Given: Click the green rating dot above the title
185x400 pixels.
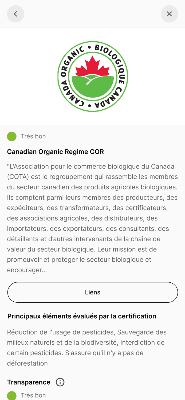Looking at the screenshot, I should 12,137.
